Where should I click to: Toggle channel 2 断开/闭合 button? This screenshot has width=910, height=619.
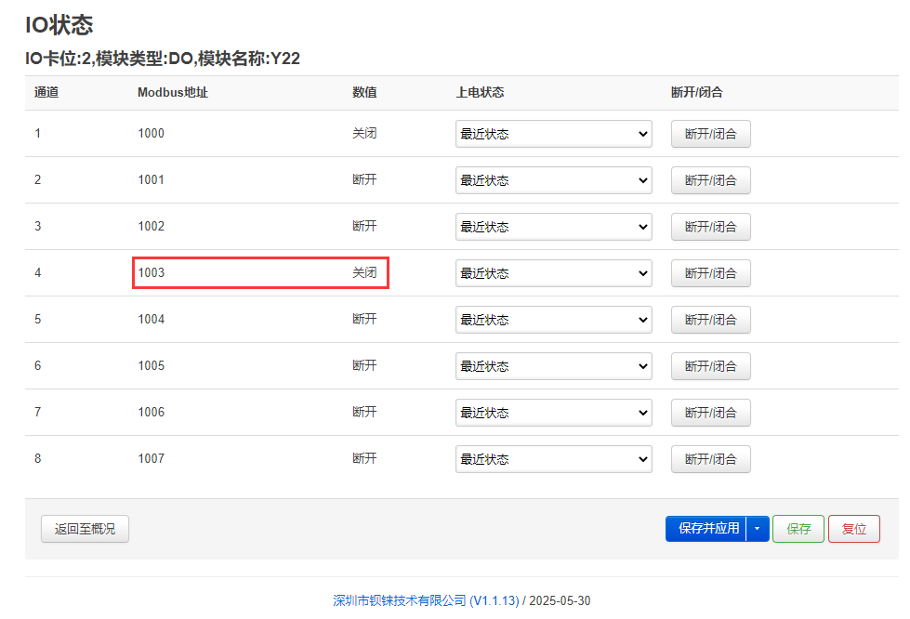tap(710, 180)
